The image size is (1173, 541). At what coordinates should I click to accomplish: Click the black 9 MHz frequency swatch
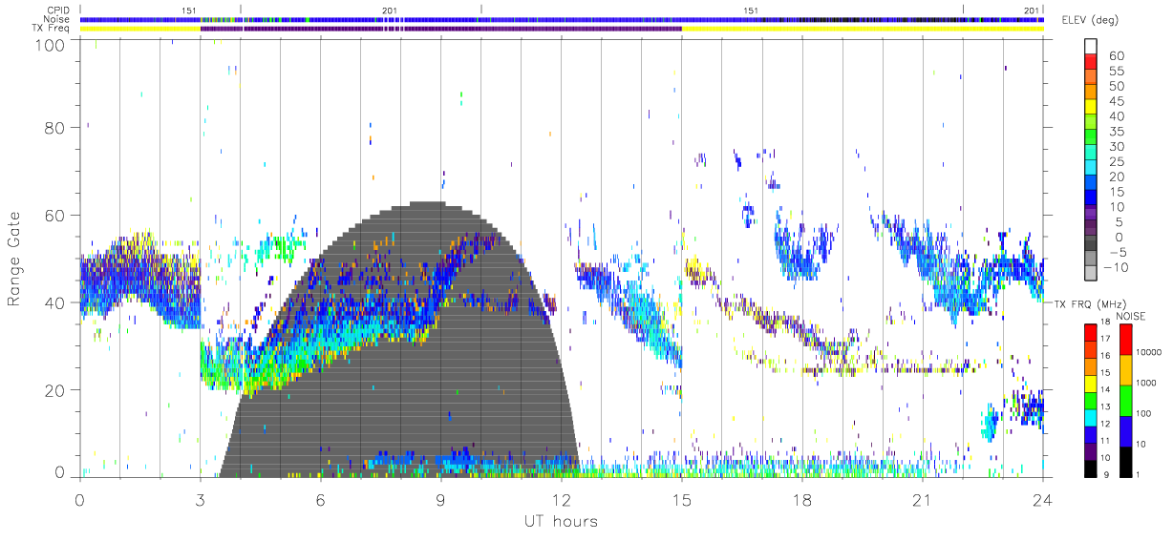tap(1091, 468)
